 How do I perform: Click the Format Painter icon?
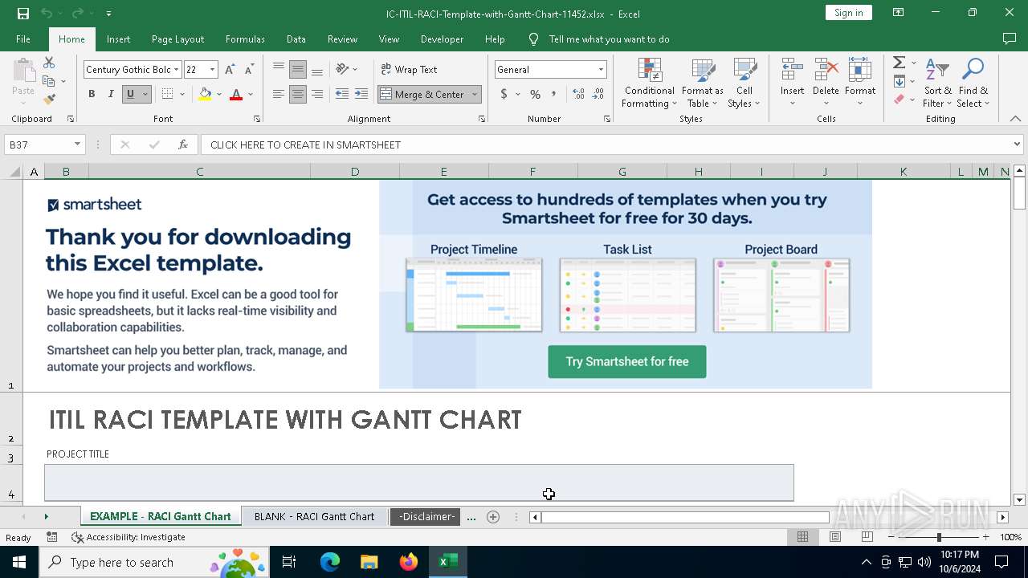click(x=49, y=100)
